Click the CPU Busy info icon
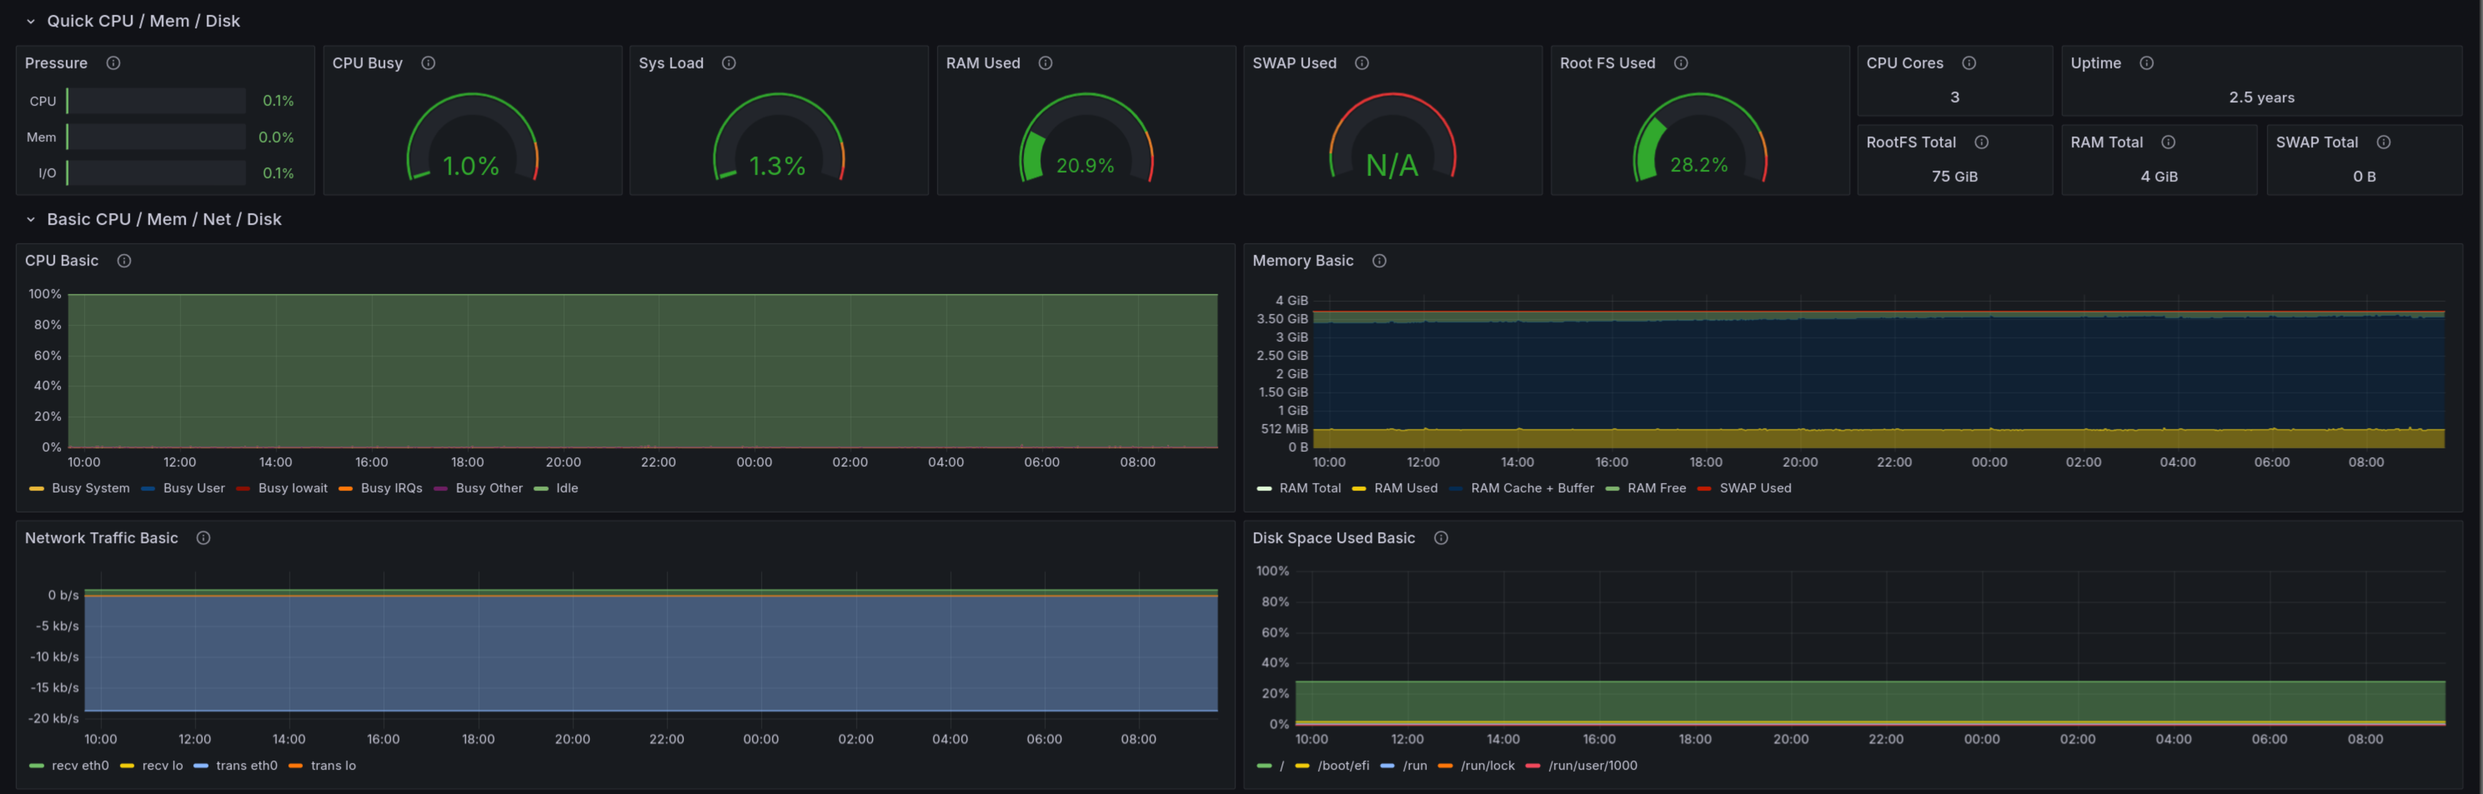This screenshot has width=2483, height=794. point(429,62)
